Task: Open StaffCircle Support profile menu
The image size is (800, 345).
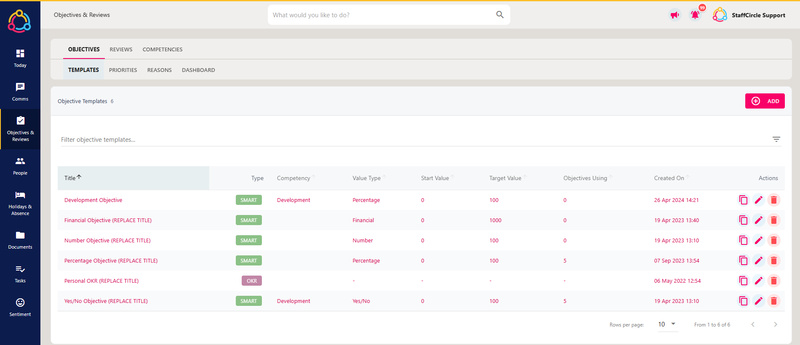Action: pyautogui.click(x=749, y=15)
